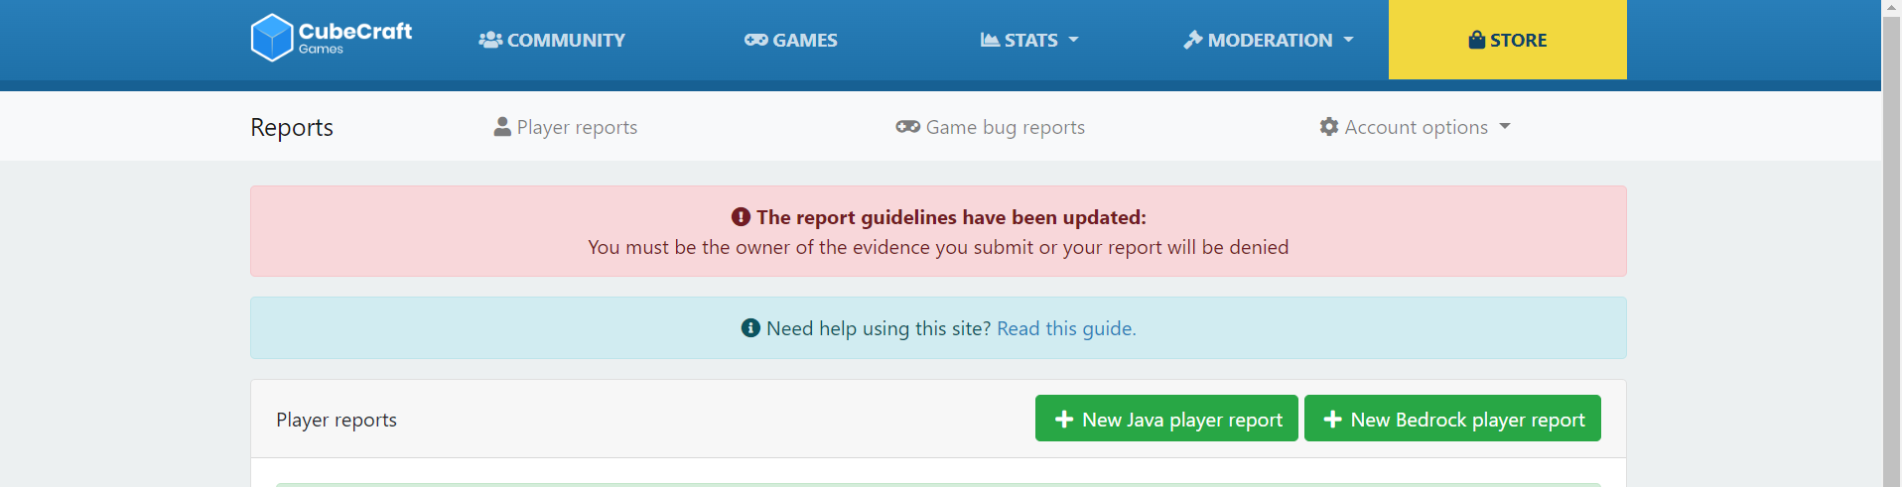Follow the Read this guide link
This screenshot has width=1902, height=487.
[1066, 328]
